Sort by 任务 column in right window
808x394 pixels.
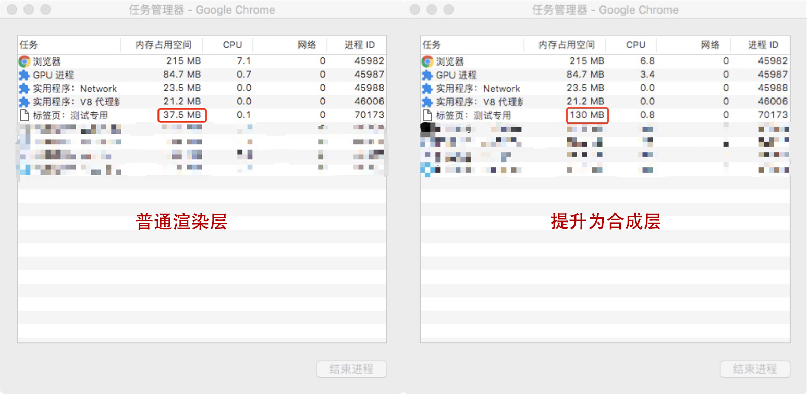[x=472, y=45]
